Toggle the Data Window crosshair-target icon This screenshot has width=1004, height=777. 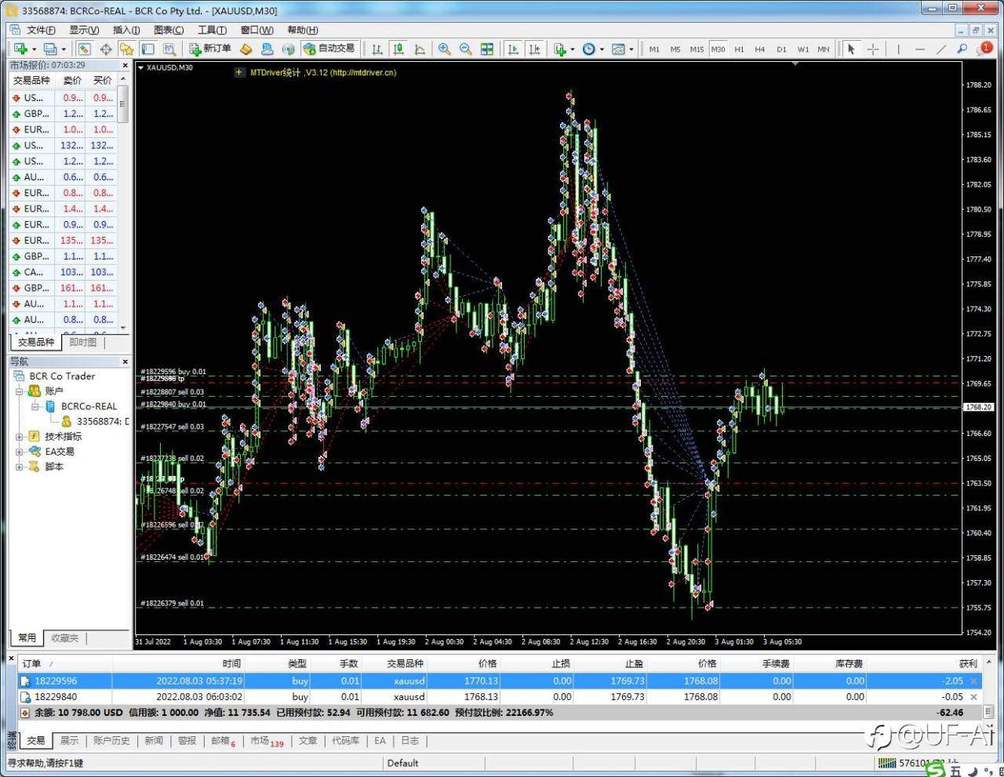pos(106,49)
